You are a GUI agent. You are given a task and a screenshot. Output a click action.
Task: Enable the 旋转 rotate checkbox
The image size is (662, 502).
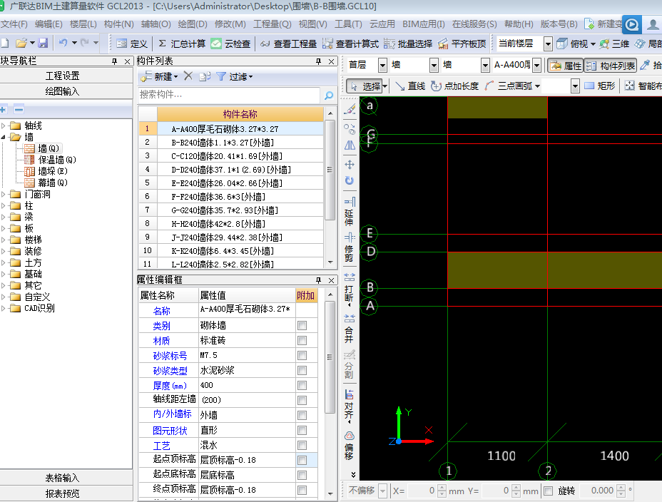pyautogui.click(x=548, y=491)
